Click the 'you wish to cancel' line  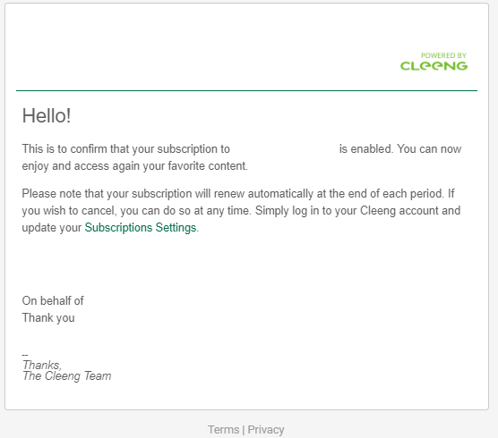[x=241, y=210]
